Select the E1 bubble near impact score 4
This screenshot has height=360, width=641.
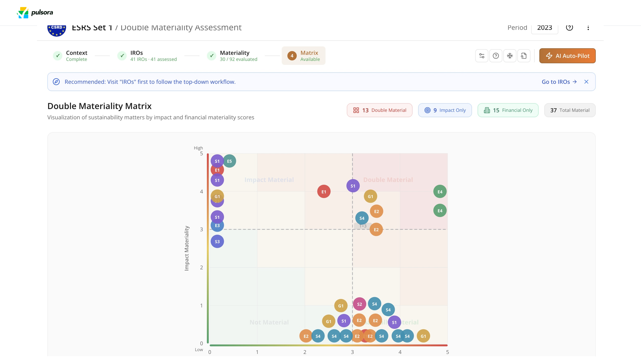324,192
